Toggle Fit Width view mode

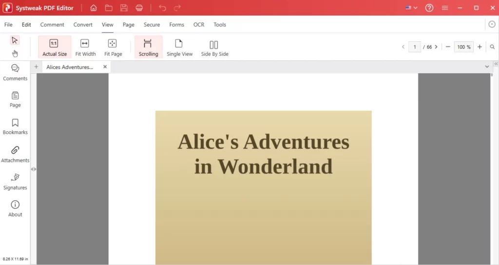click(85, 47)
